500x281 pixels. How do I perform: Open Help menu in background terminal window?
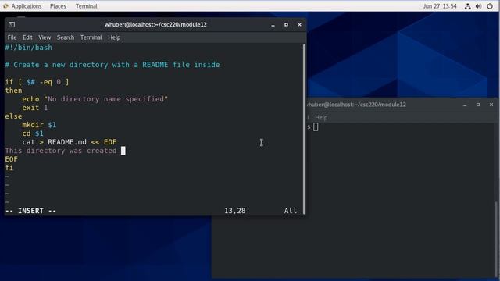(321, 117)
